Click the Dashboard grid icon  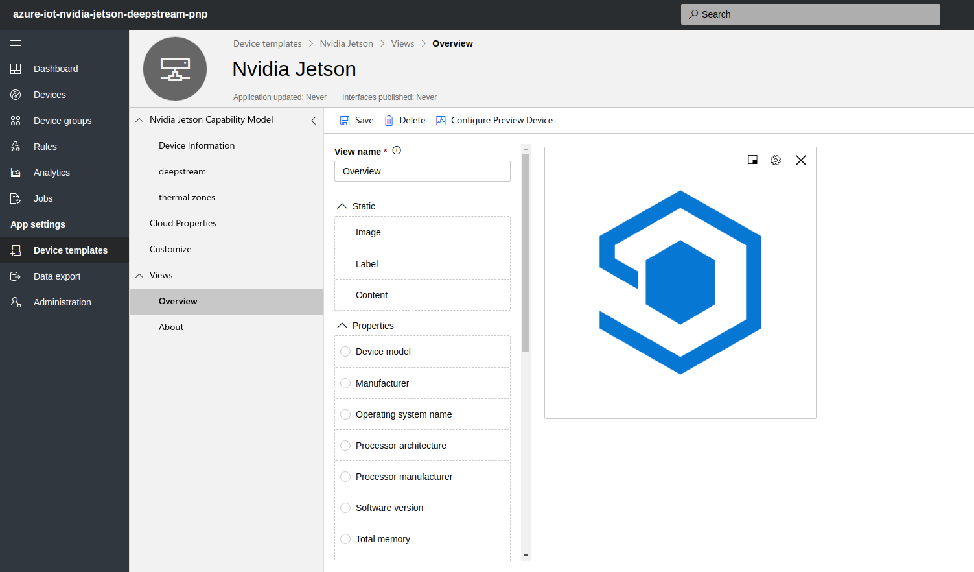16,69
